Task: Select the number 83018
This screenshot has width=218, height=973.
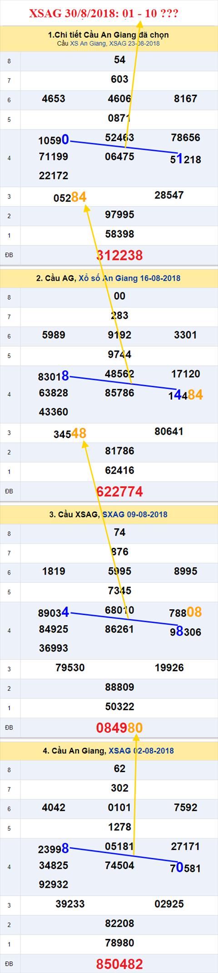Action: pos(54,376)
